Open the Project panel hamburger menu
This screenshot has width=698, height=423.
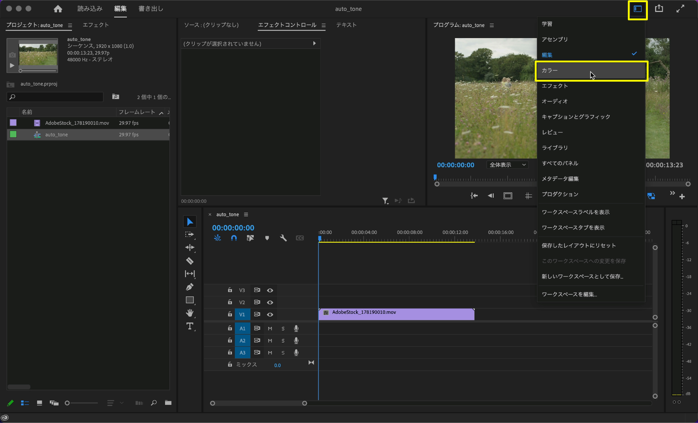pyautogui.click(x=70, y=25)
